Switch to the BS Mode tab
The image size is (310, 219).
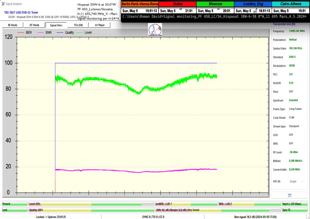tap(12, 25)
